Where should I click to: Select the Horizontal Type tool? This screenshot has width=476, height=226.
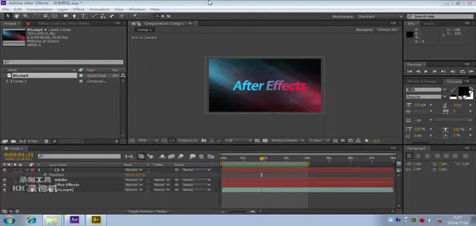tap(84, 16)
